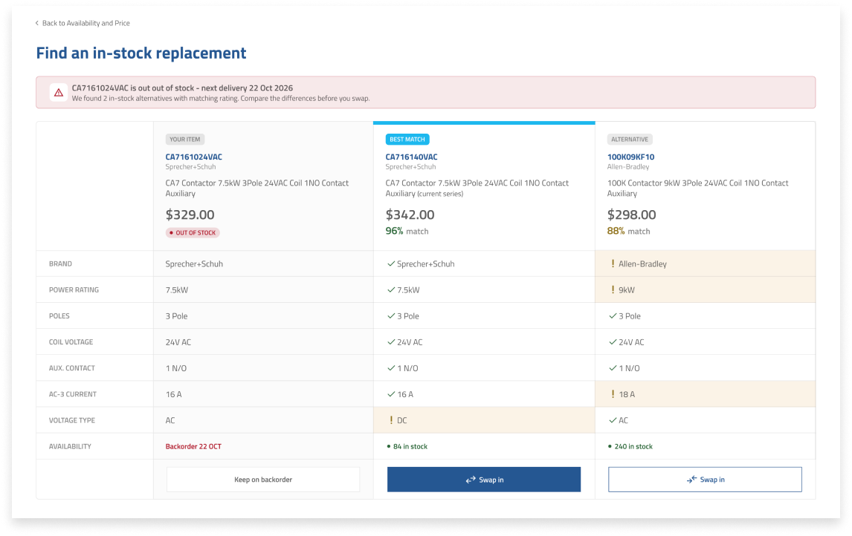The height and width of the screenshot is (536, 852).
Task: Click the exclamation mark beside DC voltage type
Action: [x=391, y=420]
